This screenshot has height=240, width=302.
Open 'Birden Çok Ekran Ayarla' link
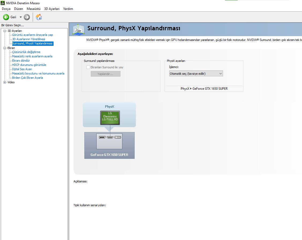click(27, 78)
